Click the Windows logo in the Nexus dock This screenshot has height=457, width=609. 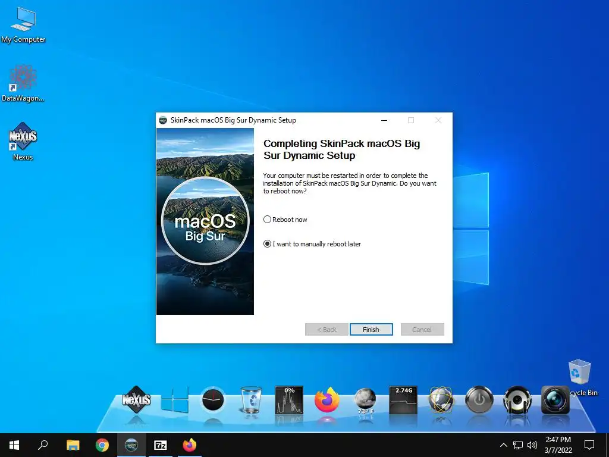point(175,400)
